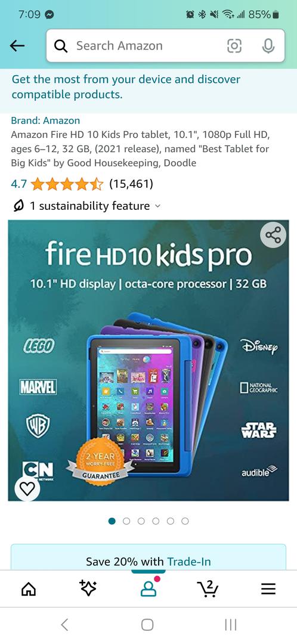
Task: View the shopping cart with 2 items
Action: [x=208, y=589]
